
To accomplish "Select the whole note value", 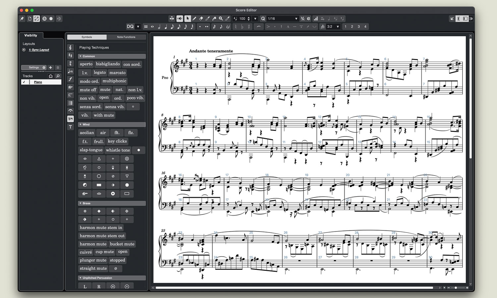I will point(152,26).
